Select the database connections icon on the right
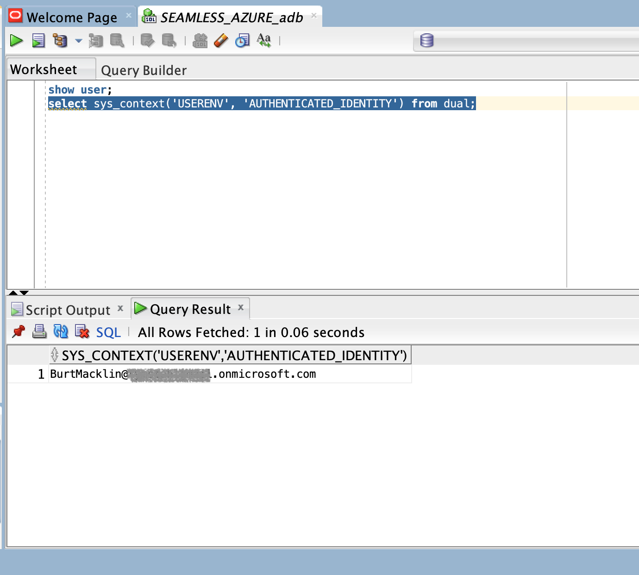This screenshot has height=575, width=639. tap(426, 41)
